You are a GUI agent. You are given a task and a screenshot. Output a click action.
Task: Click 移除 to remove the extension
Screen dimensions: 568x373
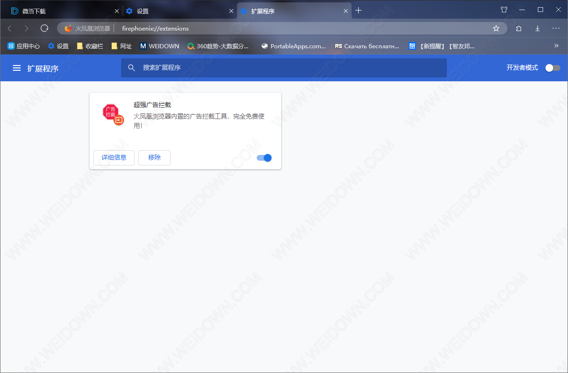(154, 157)
